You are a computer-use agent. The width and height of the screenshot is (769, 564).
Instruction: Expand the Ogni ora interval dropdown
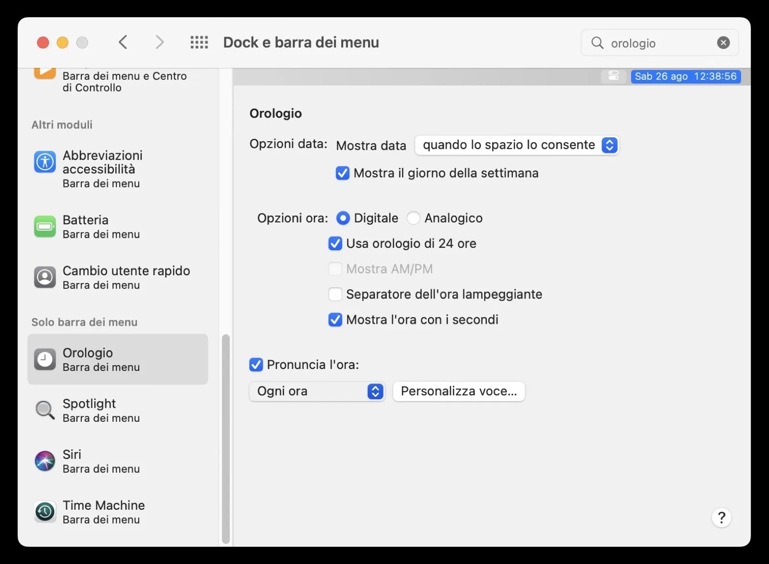(317, 392)
